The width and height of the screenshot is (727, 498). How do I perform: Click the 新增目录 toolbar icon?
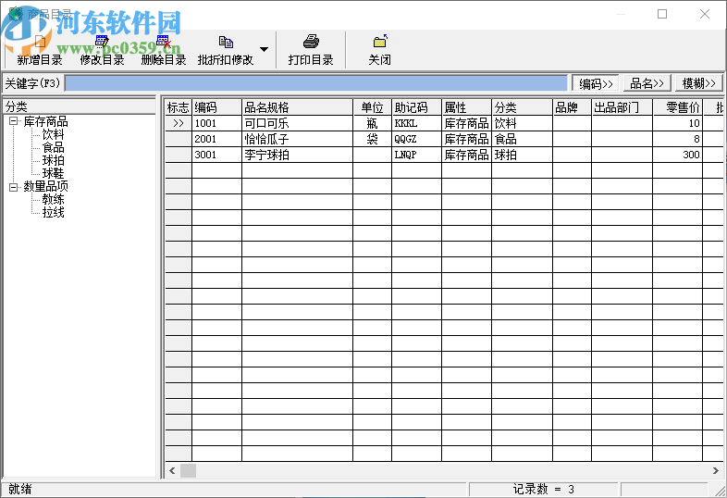(40, 43)
